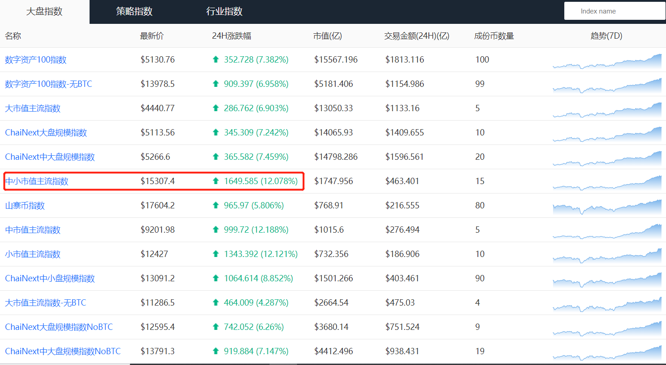Image resolution: width=666 pixels, height=365 pixels.
Task: Click the 成份币数量 column header
Action: pyautogui.click(x=494, y=36)
